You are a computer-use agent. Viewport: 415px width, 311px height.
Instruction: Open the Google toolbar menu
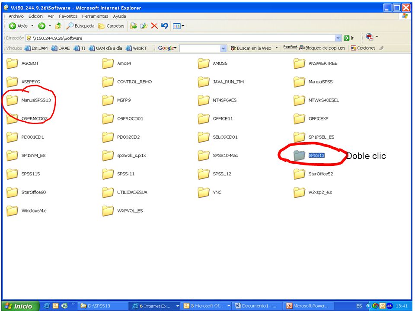(167, 48)
